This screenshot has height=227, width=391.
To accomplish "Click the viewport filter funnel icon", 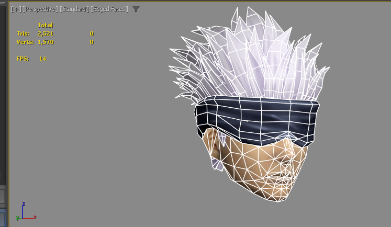I will tap(136, 9).
